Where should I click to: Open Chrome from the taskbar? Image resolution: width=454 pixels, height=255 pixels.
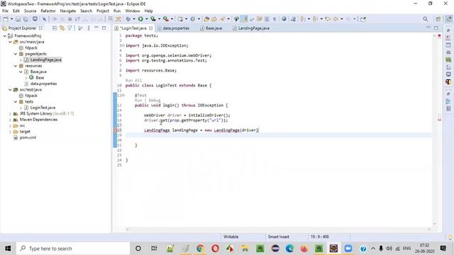coord(200,249)
